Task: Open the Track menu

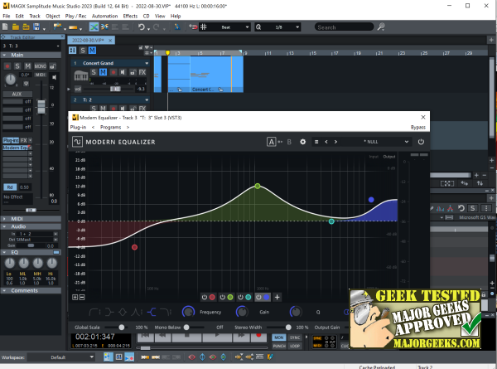Action: point(35,16)
